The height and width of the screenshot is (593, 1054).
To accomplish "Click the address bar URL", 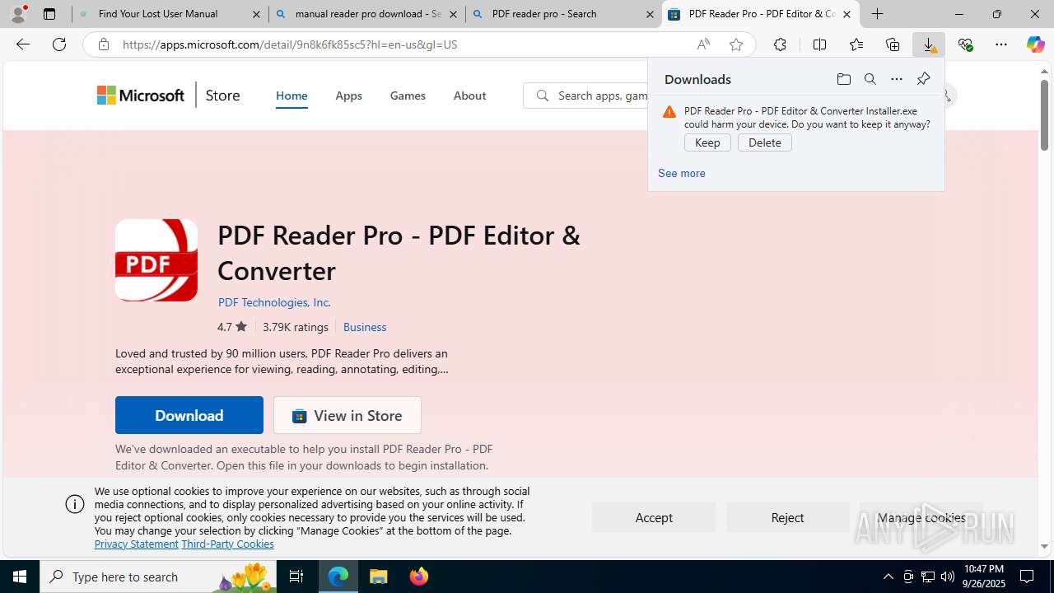I will 290,44.
